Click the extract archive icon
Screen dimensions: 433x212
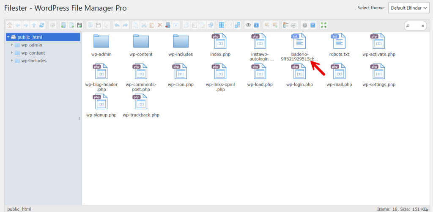267,25
